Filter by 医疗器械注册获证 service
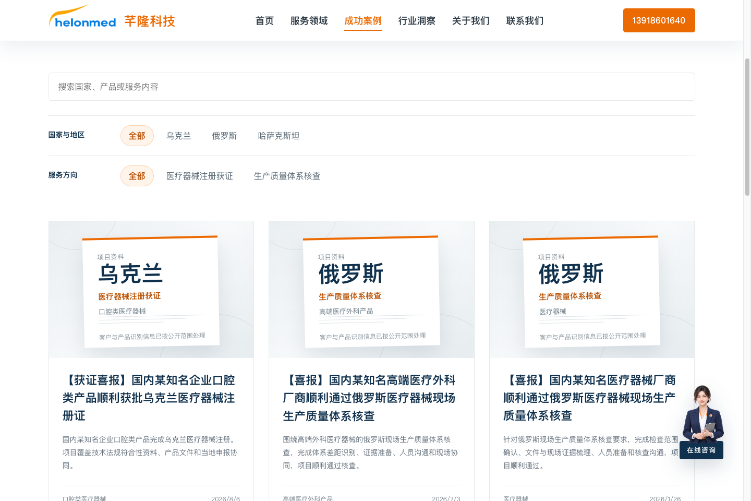 coord(200,176)
